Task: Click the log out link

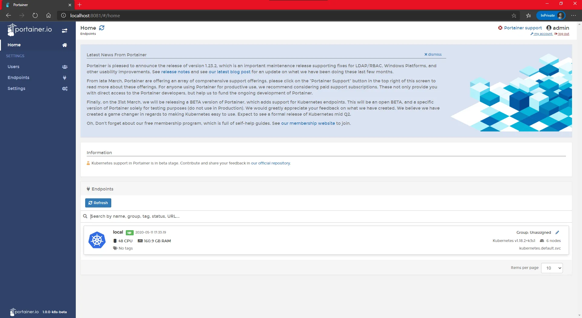Action: pos(563,34)
